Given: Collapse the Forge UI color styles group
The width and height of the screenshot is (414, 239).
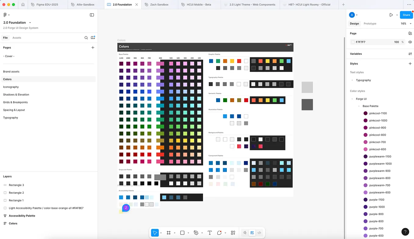Looking at the screenshot, I should pyautogui.click(x=352, y=99).
